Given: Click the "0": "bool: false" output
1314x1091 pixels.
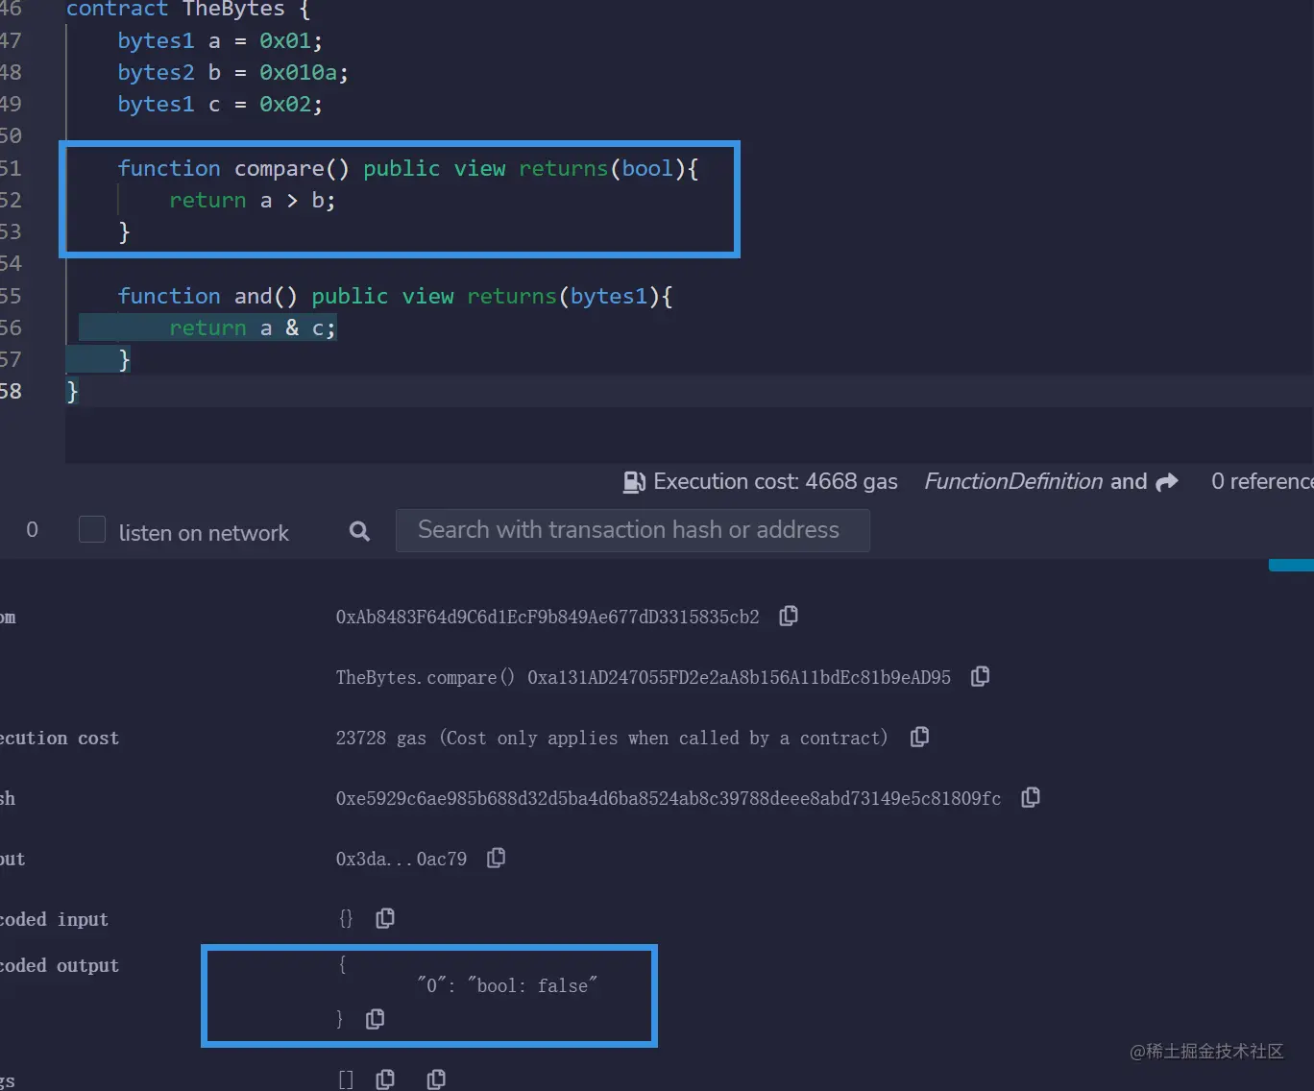Looking at the screenshot, I should (x=507, y=985).
